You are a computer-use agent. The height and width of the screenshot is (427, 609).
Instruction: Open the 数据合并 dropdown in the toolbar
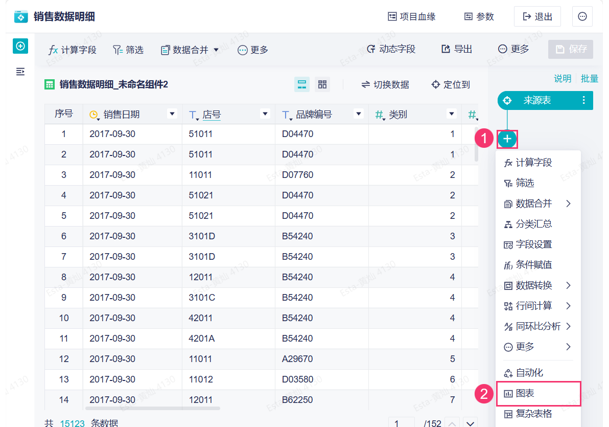(190, 50)
